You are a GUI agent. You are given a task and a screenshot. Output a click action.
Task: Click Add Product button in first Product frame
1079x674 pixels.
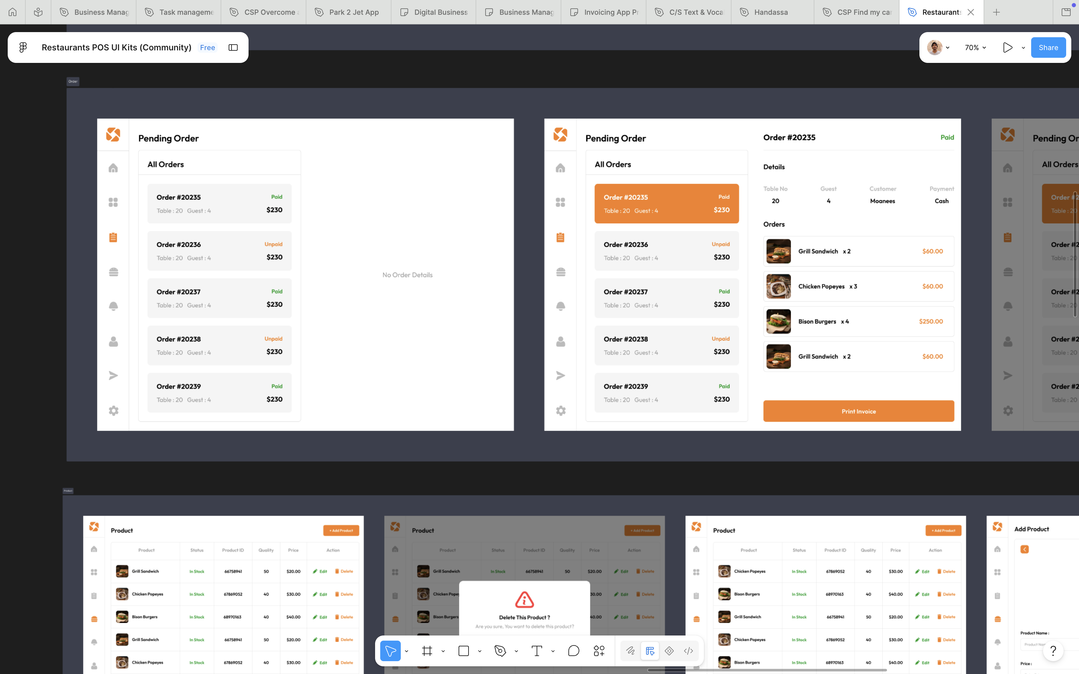tap(341, 531)
